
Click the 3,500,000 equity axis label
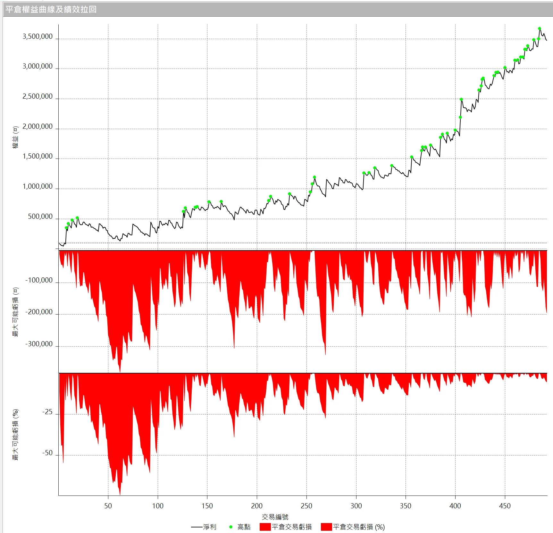pos(38,37)
